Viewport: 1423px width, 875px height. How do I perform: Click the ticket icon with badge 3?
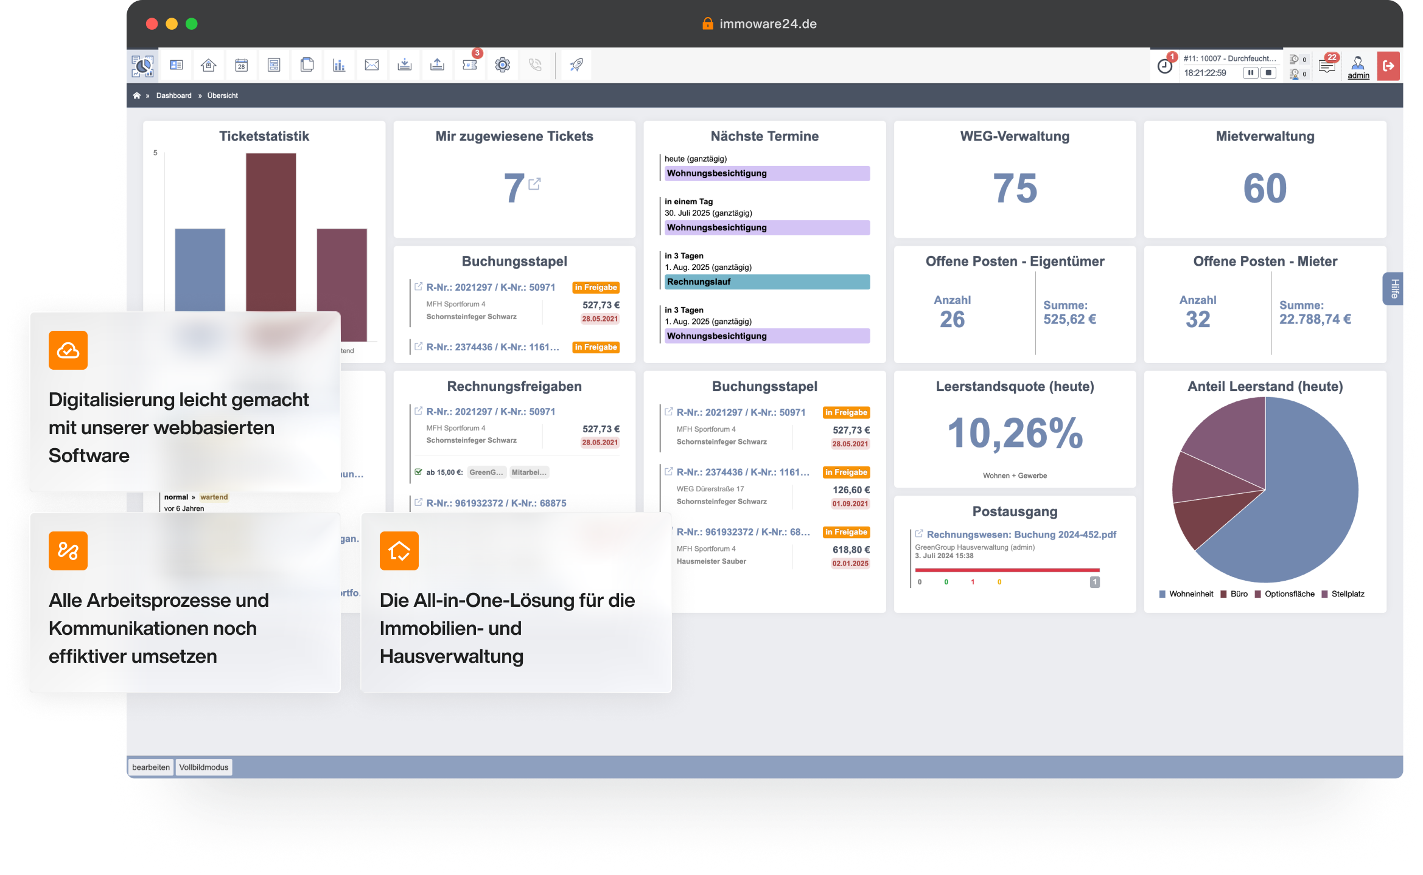click(x=470, y=65)
